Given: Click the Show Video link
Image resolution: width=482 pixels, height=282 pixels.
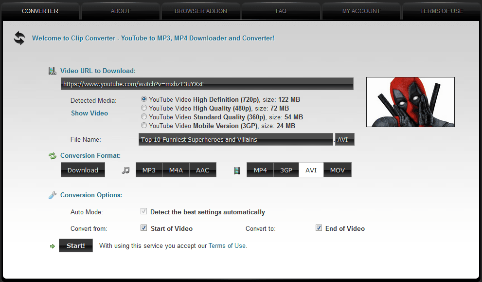Looking at the screenshot, I should coord(89,113).
